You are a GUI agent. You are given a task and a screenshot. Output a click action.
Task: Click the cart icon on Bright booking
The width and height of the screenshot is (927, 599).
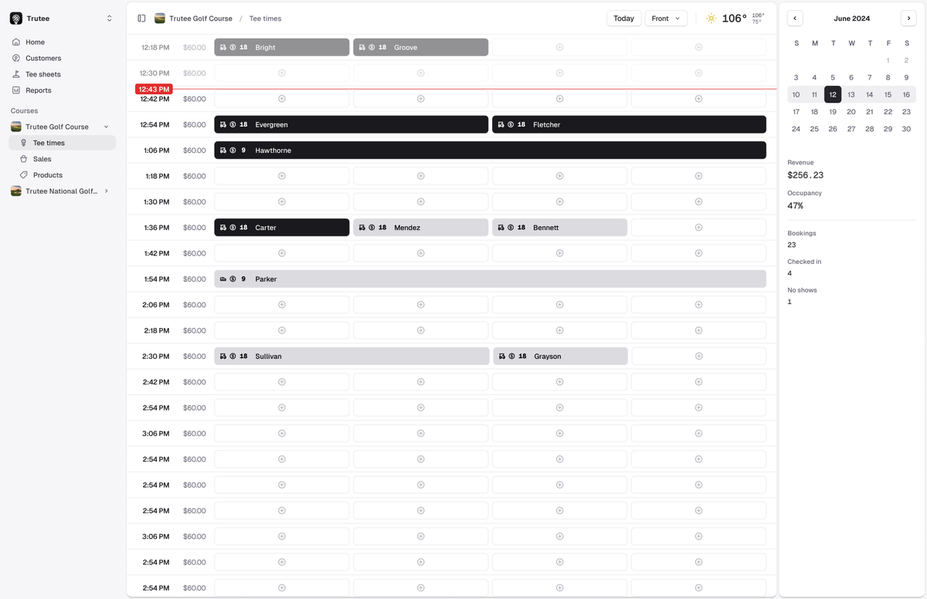point(223,47)
